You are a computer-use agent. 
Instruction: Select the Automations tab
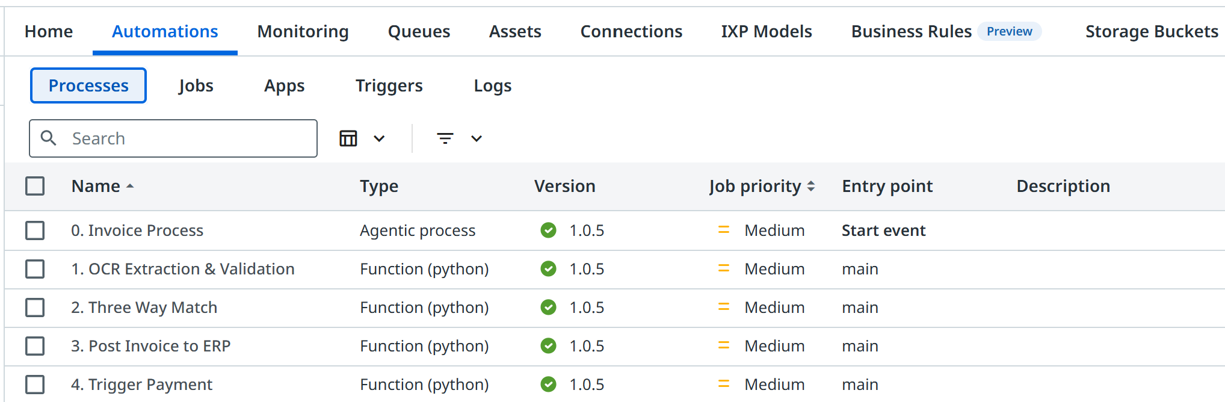165,31
